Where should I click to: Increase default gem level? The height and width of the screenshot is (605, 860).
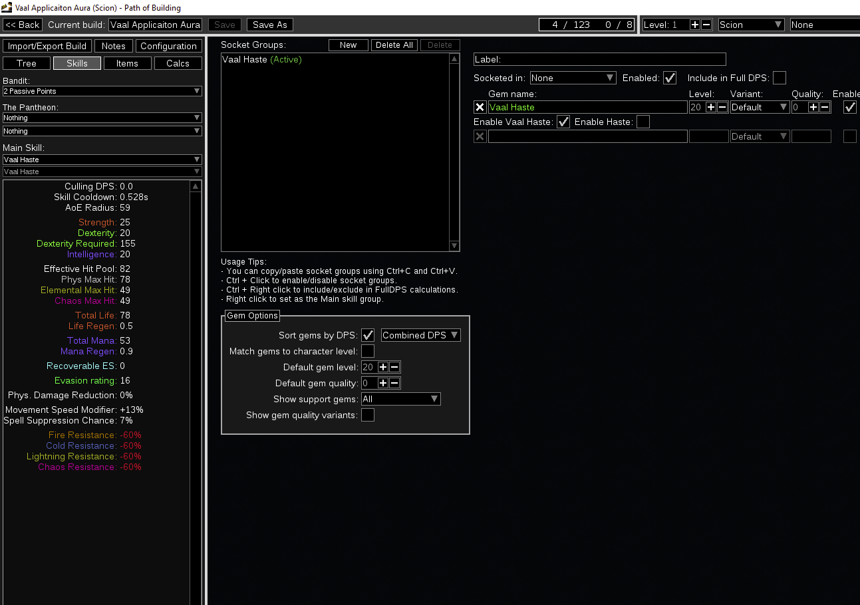coord(383,367)
